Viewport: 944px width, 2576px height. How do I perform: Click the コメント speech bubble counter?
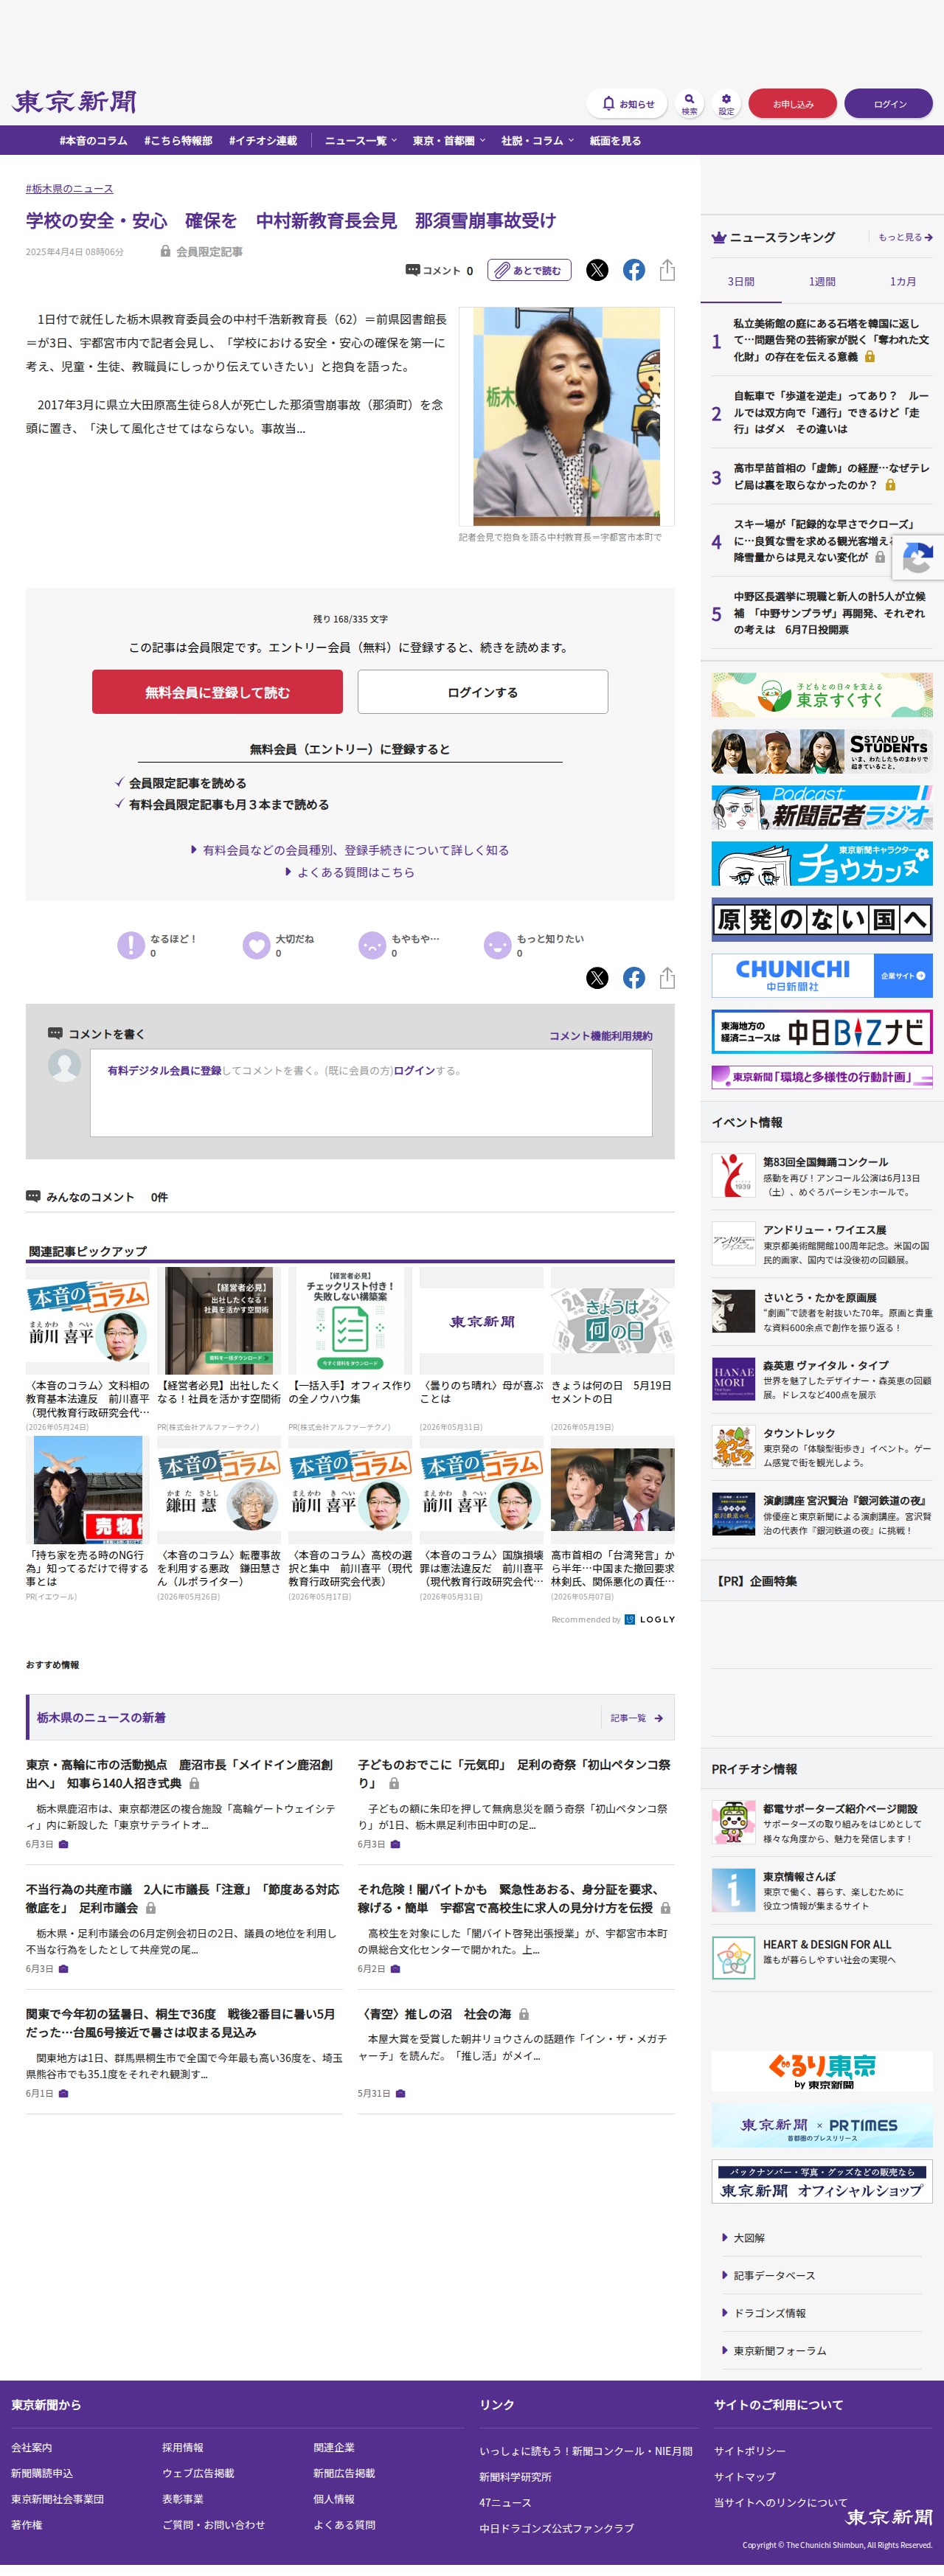(x=439, y=270)
